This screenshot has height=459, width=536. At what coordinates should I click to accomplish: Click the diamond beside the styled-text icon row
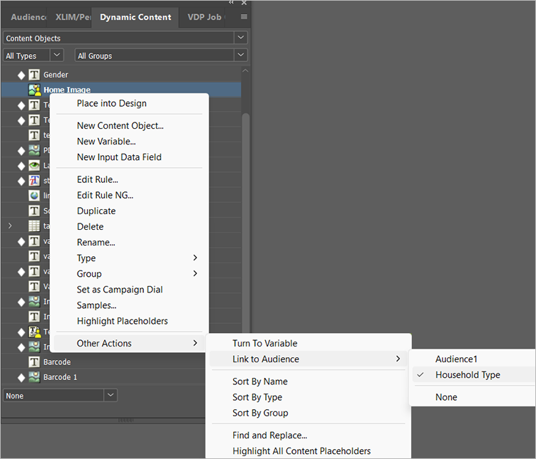[21, 181]
